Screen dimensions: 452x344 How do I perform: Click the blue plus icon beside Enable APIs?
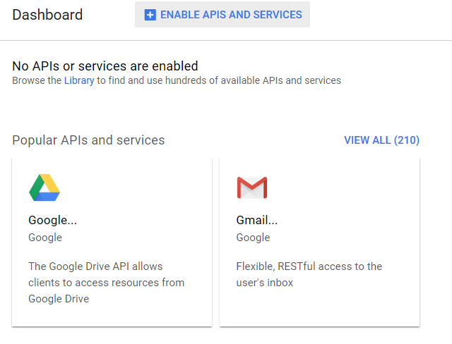pyautogui.click(x=150, y=15)
